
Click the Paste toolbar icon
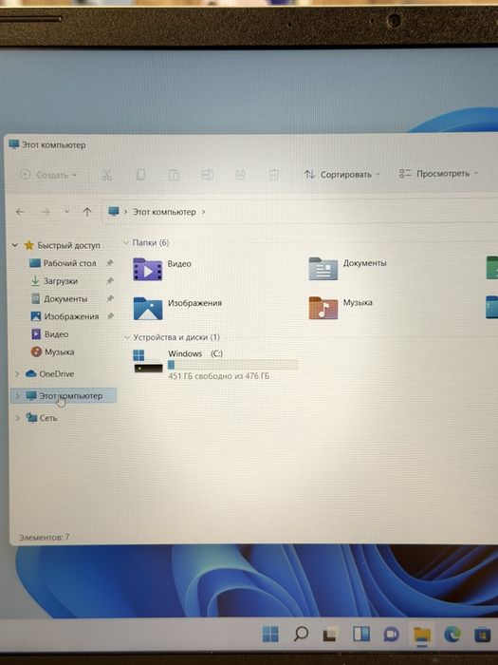pos(174,175)
